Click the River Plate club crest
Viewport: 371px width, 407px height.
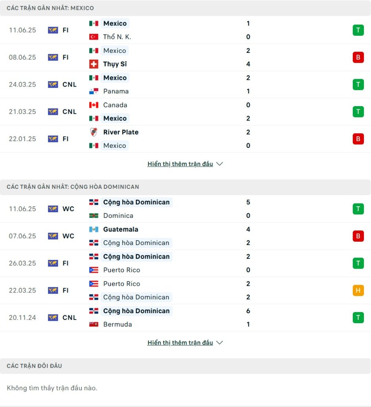(x=94, y=132)
